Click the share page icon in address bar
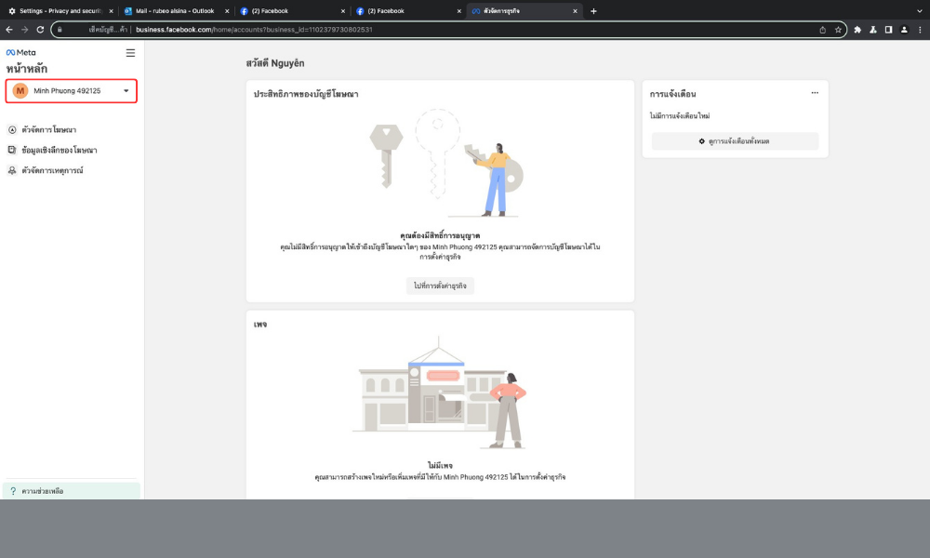Viewport: 930px width, 558px height. 823,30
